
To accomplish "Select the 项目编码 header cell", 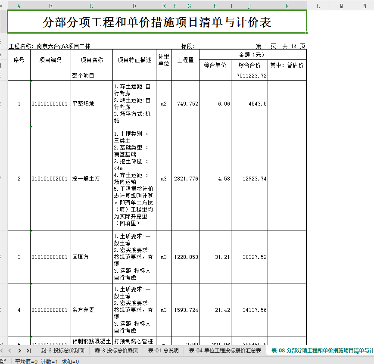I will (50, 60).
